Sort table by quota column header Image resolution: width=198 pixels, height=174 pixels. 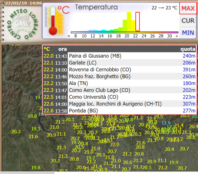tap(188, 49)
